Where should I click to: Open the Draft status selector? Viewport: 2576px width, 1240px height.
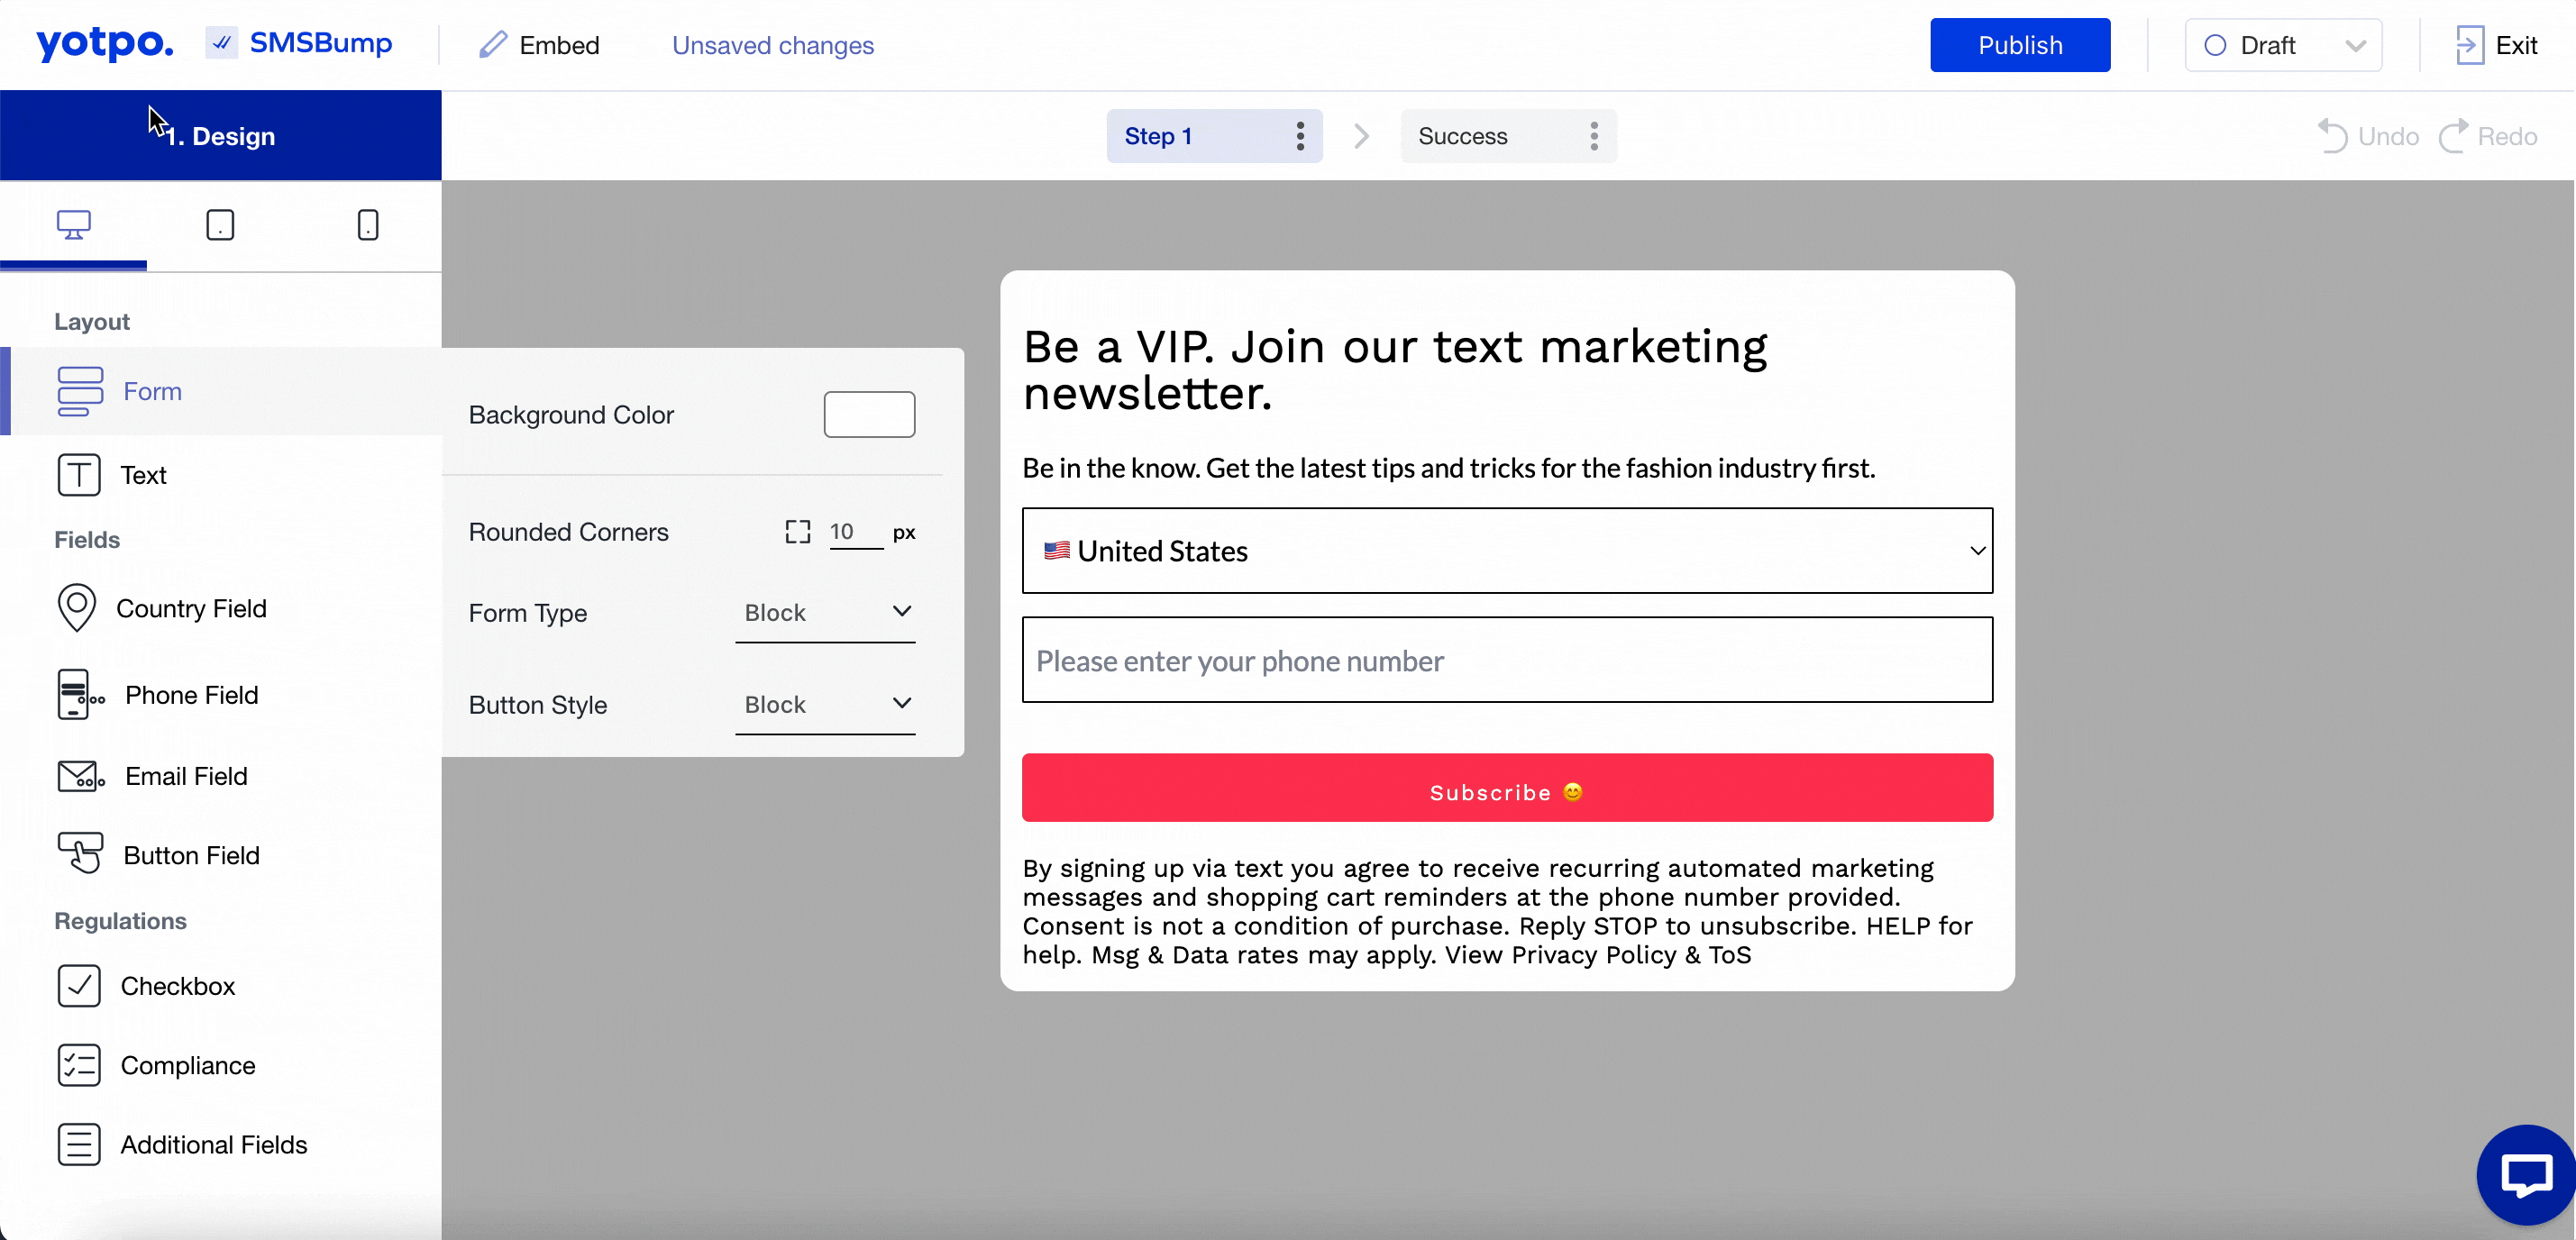coord(2283,45)
